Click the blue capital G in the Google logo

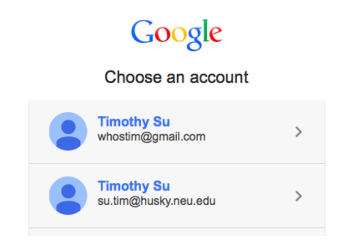pos(142,32)
